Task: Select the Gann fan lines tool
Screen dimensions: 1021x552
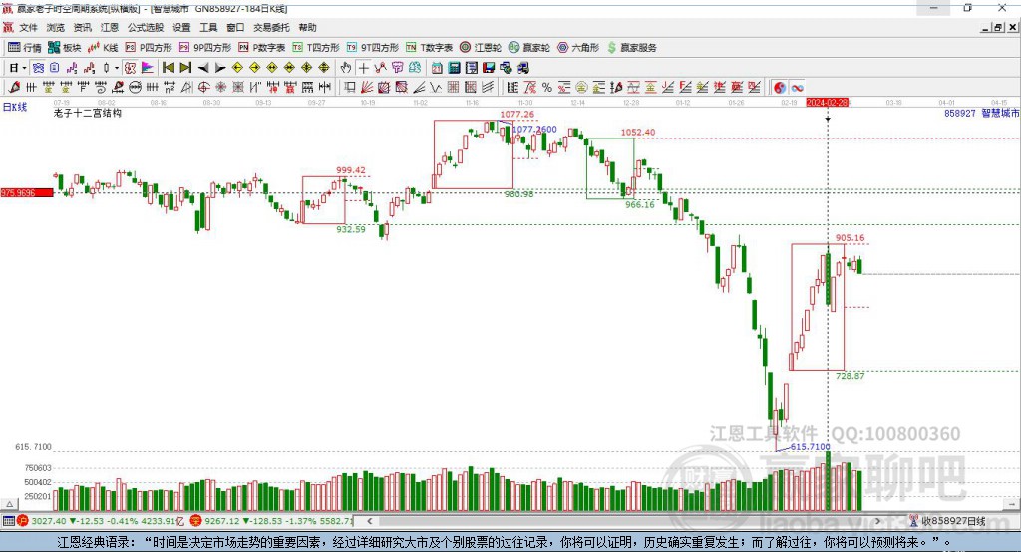Action: tap(367, 88)
